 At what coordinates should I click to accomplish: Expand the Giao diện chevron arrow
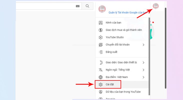(143, 63)
